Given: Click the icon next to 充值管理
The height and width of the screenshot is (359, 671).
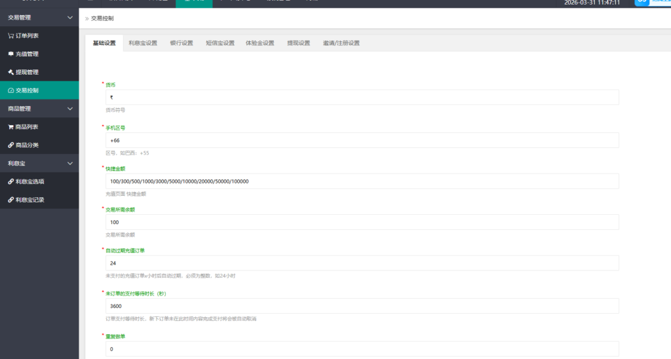Looking at the screenshot, I should click(10, 54).
